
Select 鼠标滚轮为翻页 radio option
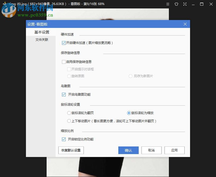[x=69, y=113]
